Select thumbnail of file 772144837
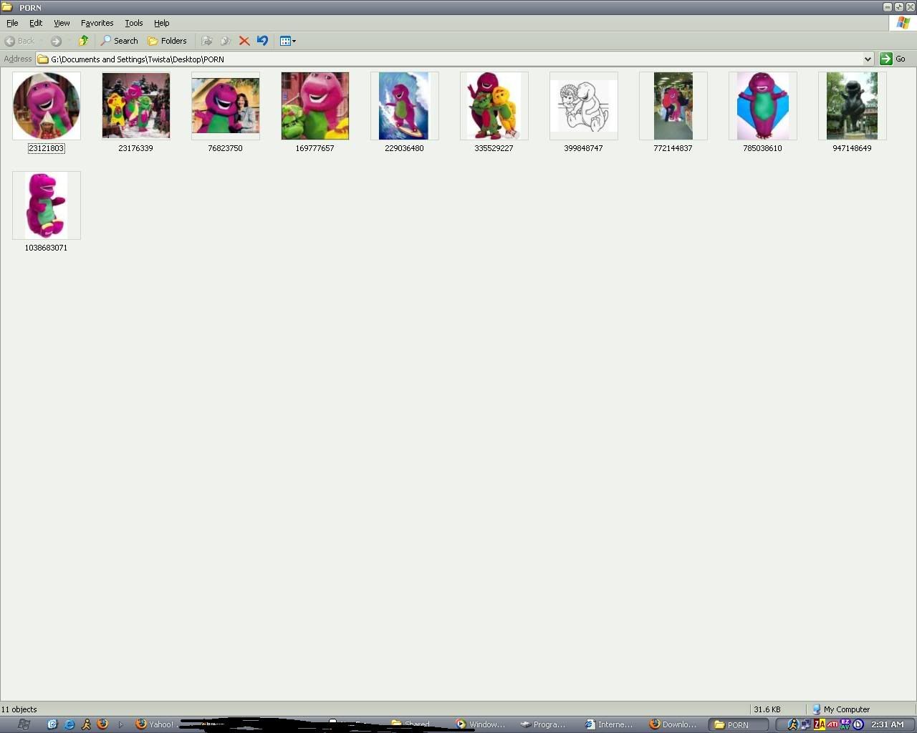This screenshot has width=917, height=733. 673,105
